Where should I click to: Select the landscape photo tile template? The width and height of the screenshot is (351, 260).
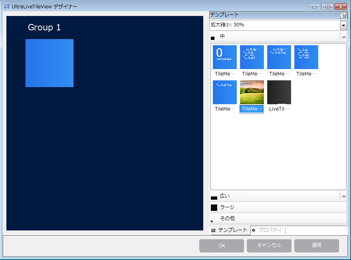pyautogui.click(x=252, y=92)
